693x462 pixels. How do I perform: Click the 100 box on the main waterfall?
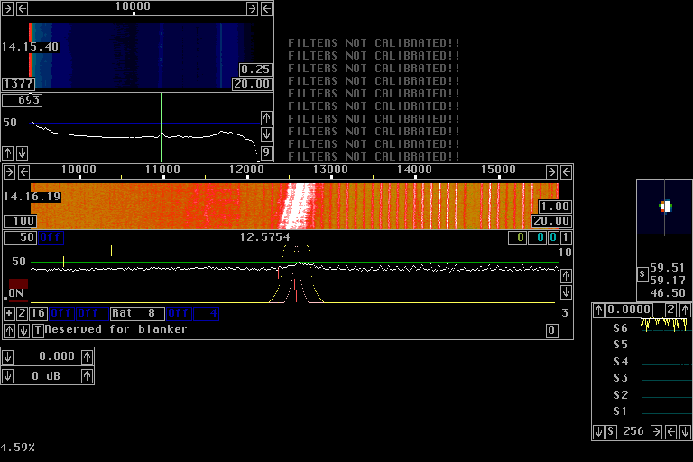click(21, 221)
